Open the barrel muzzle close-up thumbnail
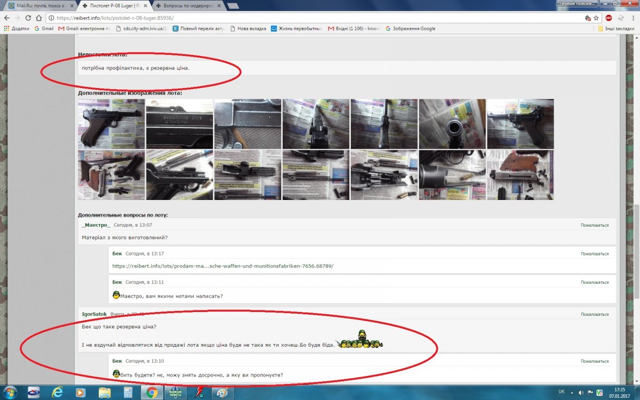 [452, 124]
